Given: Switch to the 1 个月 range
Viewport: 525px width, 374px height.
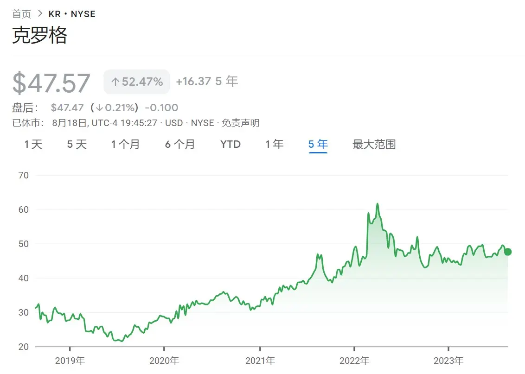Looking at the screenshot, I should (x=125, y=145).
